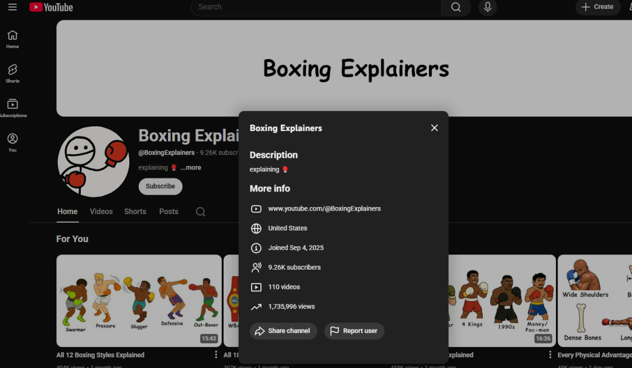
Task: Search within channel using magnifier icon
Action: pos(201,212)
